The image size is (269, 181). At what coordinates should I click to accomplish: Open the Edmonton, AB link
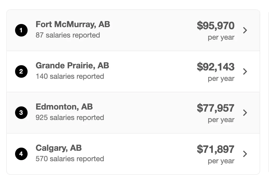point(64,107)
